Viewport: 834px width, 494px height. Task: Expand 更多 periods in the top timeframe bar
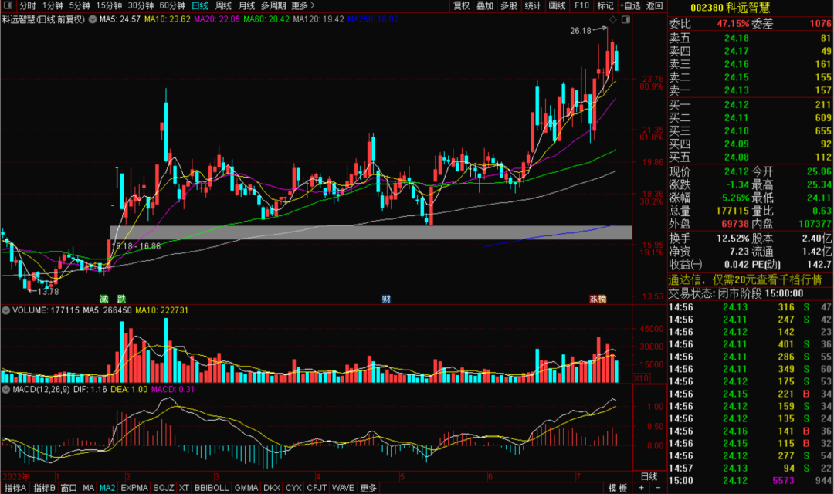303,5
